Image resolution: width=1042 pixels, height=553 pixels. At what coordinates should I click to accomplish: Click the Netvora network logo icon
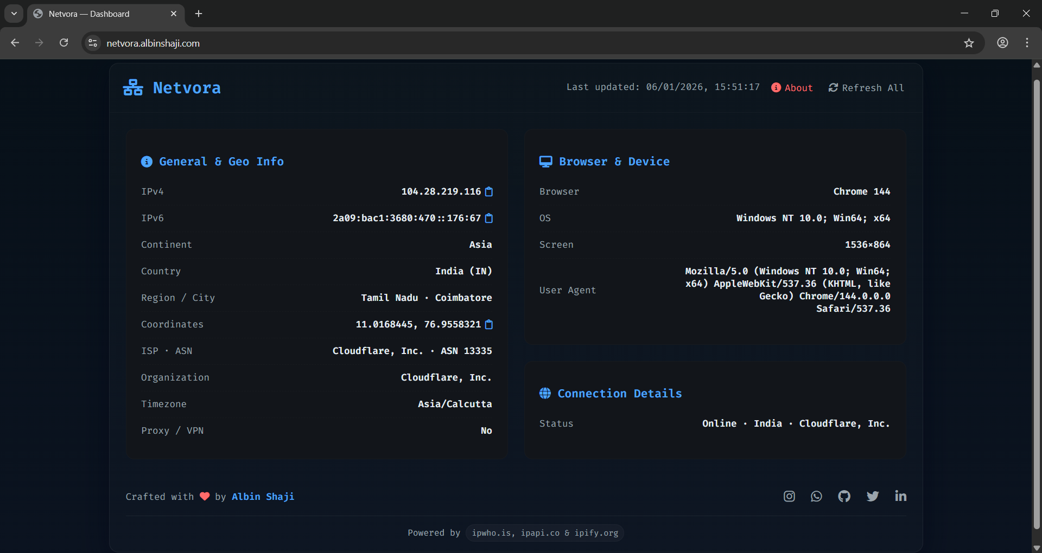pos(133,87)
